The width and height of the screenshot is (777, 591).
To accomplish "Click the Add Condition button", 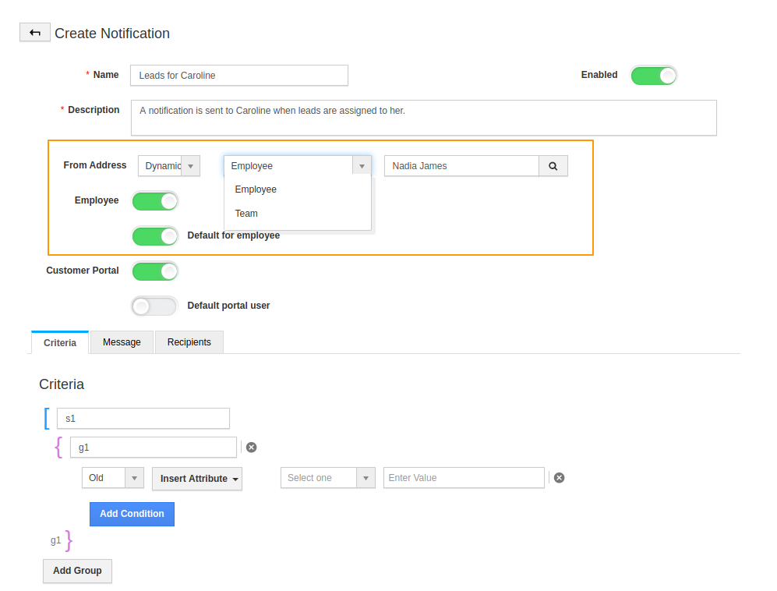I will [132, 514].
